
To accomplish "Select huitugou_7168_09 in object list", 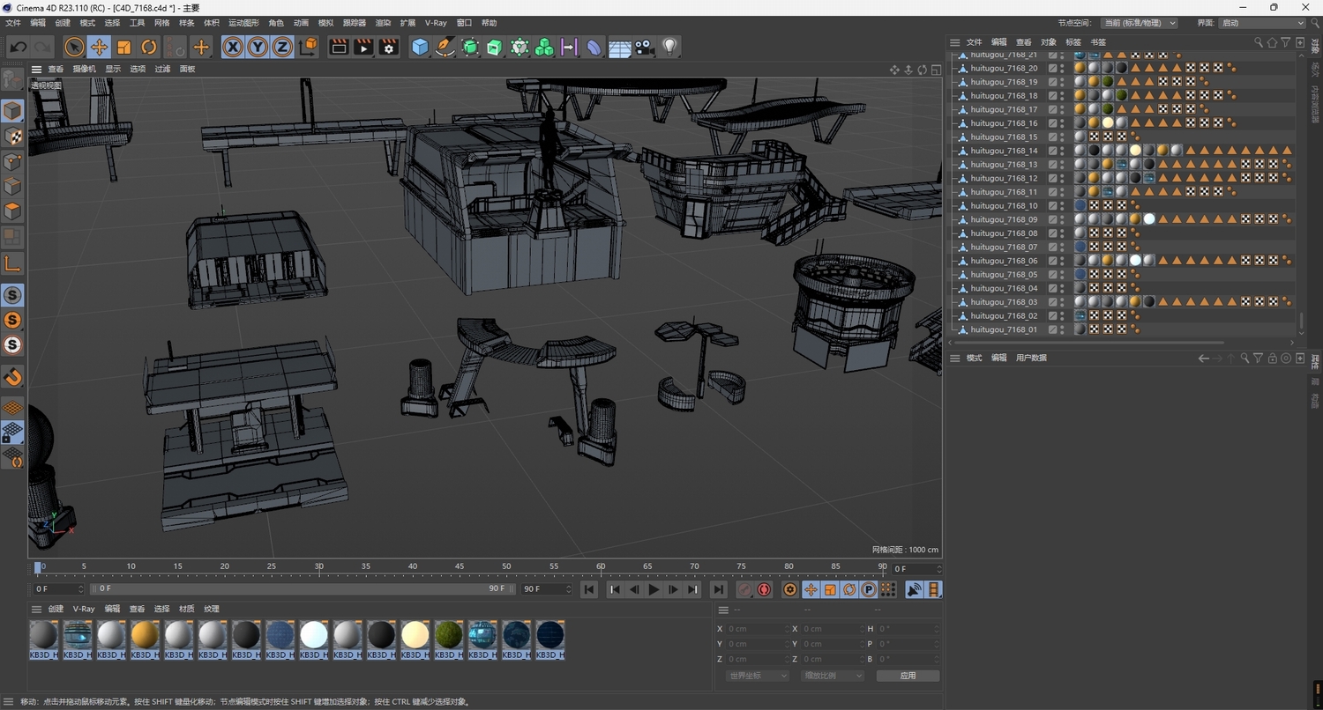I will pos(1004,219).
